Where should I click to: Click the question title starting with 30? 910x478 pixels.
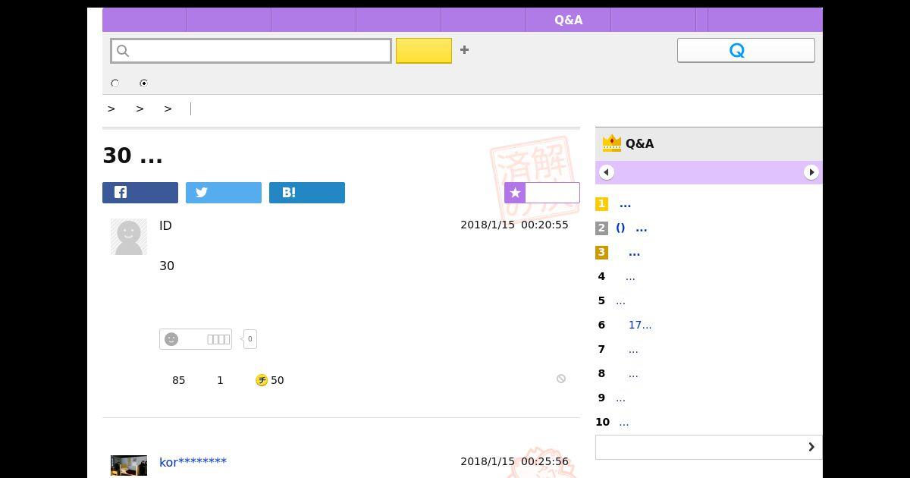(x=133, y=156)
